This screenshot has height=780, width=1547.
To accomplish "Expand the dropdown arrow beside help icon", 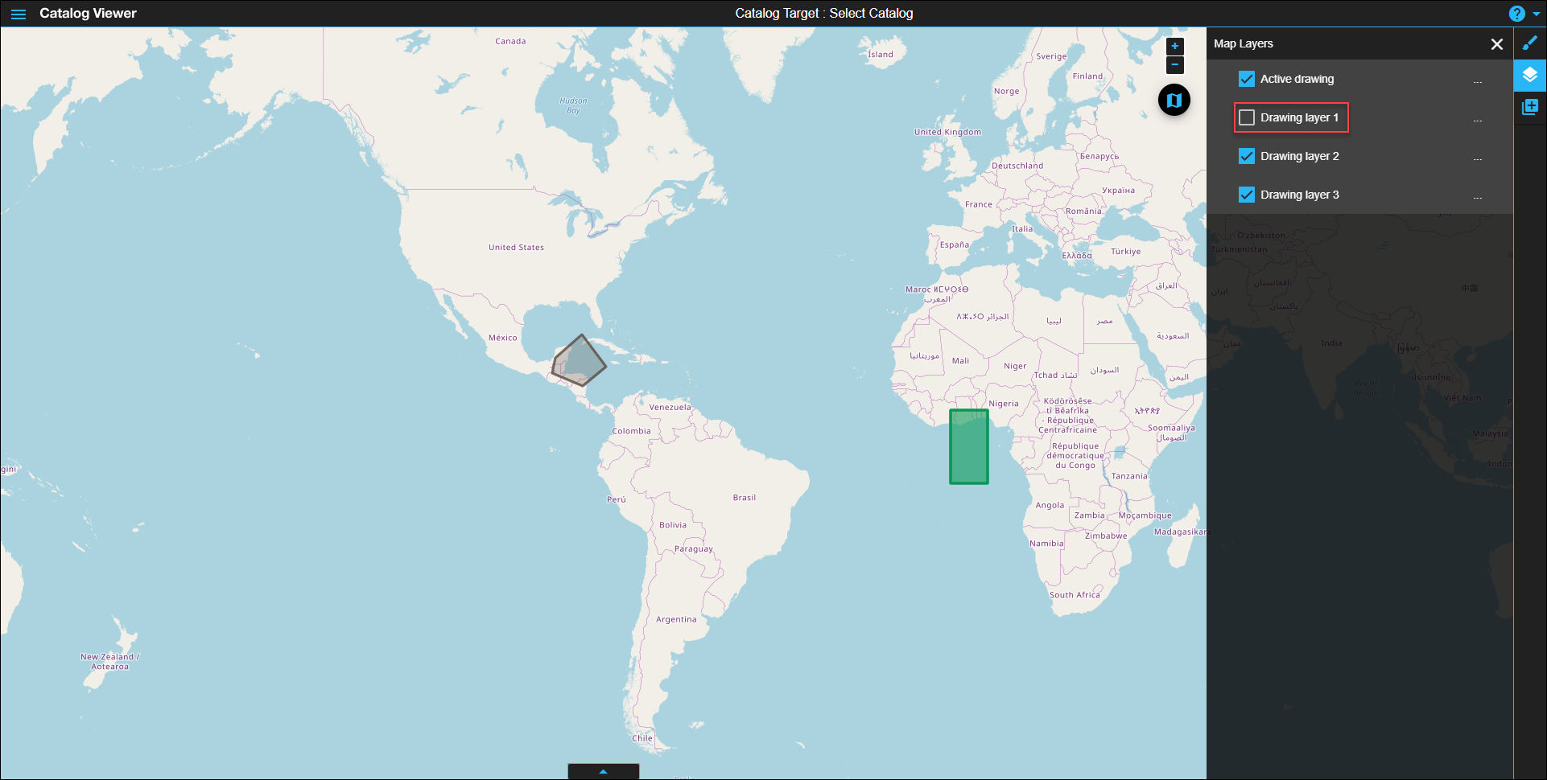I will (1536, 14).
